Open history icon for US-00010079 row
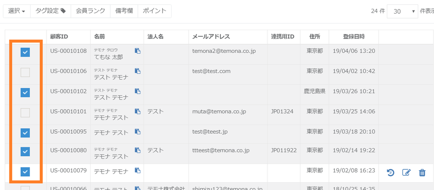The width and height of the screenshot is (434, 190). [x=391, y=172]
